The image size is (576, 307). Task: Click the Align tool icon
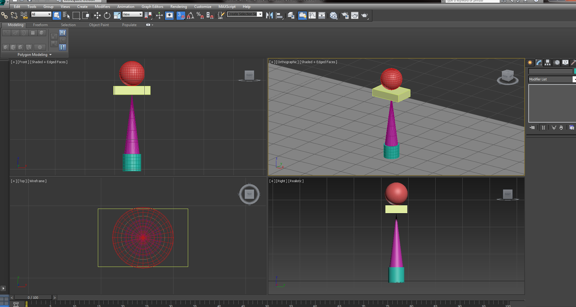pos(279,15)
